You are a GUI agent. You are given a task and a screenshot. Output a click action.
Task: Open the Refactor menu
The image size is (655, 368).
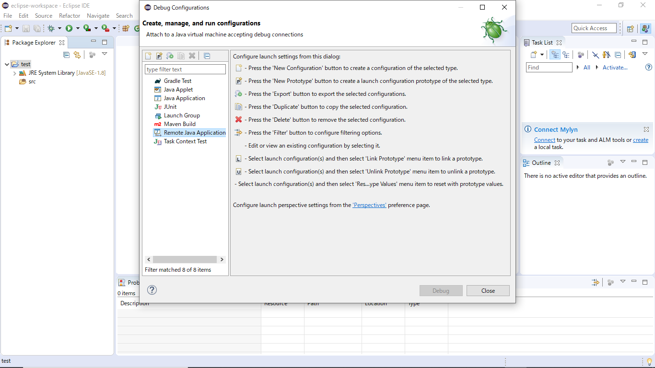(70, 16)
